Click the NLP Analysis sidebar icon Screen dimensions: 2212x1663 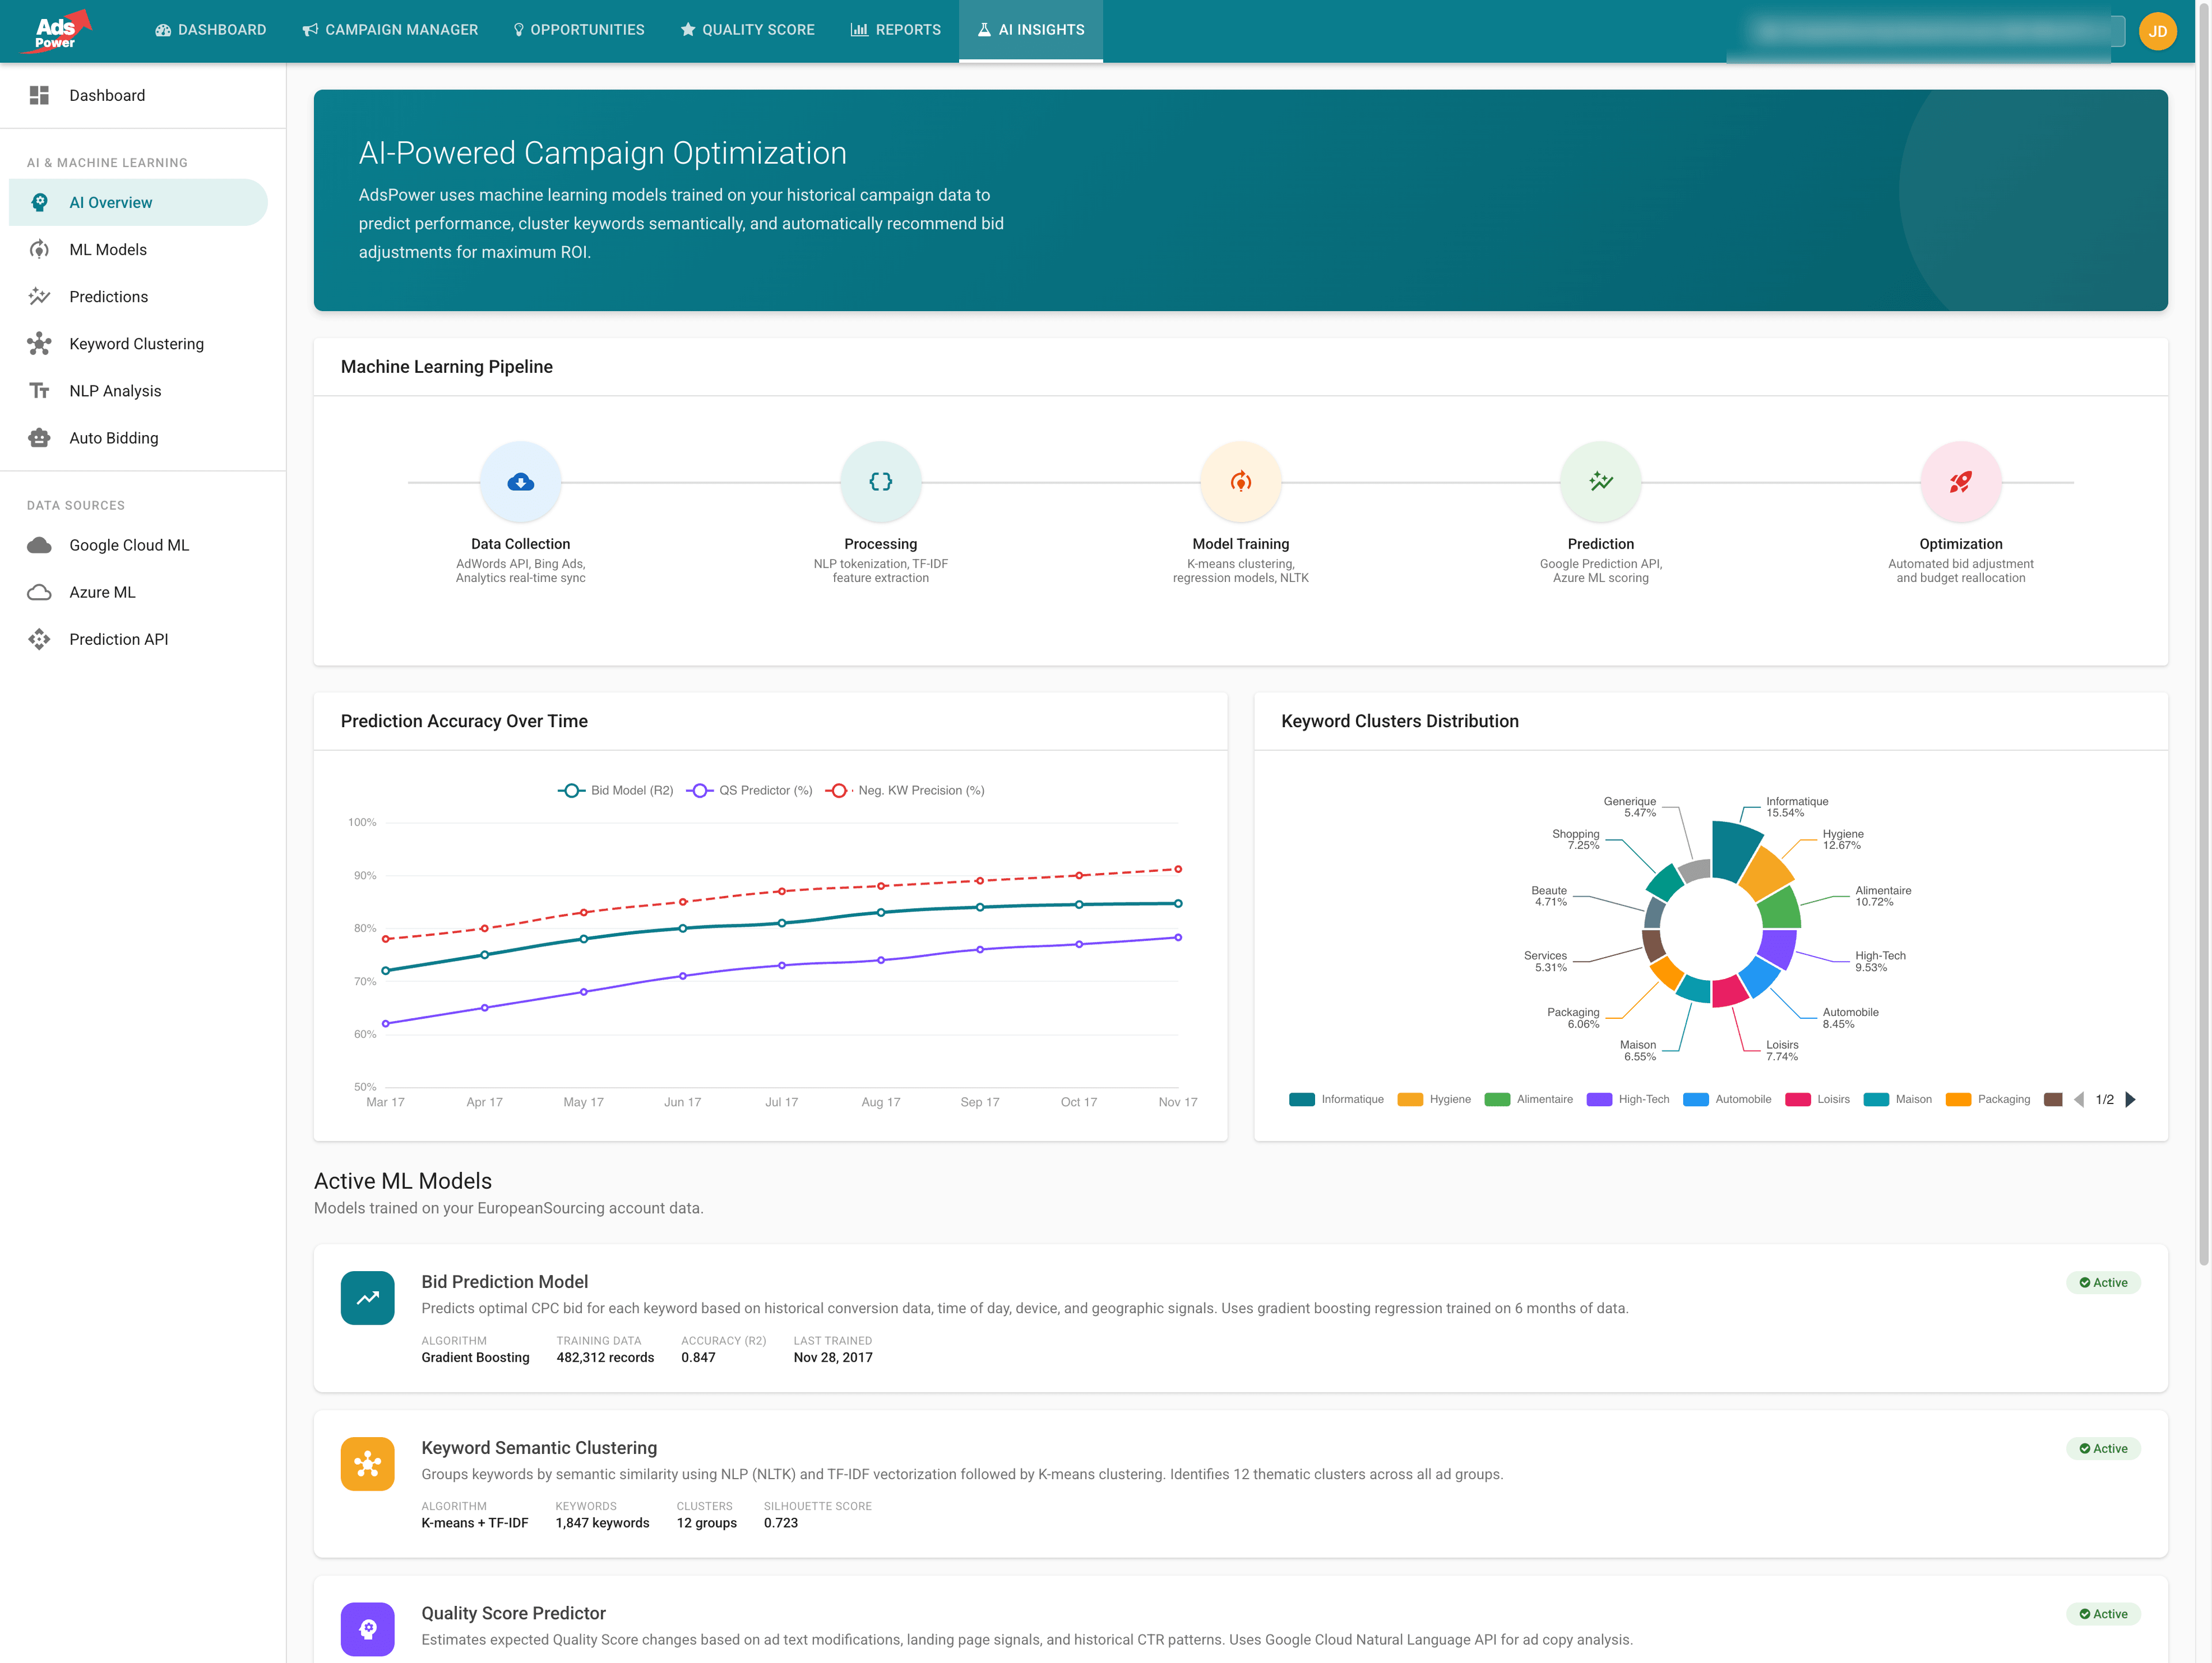(39, 390)
